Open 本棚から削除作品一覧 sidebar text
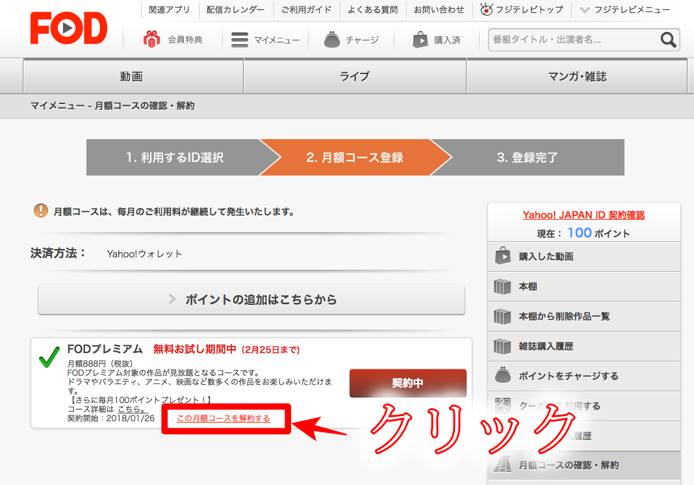The width and height of the screenshot is (694, 485). coord(564,316)
